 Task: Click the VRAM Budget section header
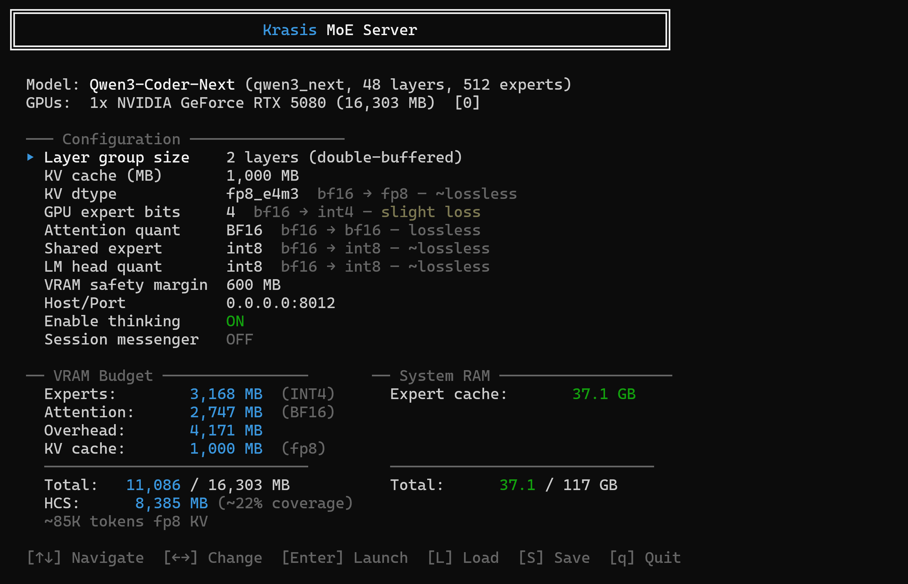tap(102, 375)
